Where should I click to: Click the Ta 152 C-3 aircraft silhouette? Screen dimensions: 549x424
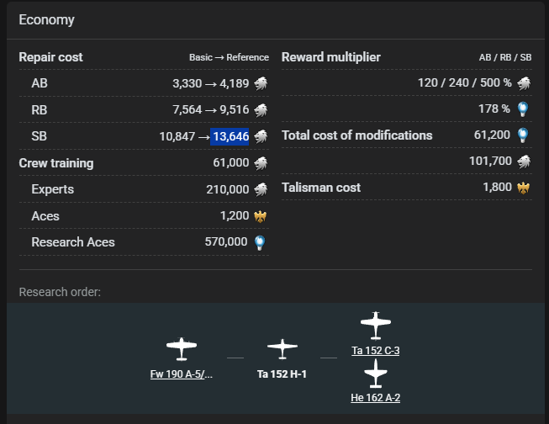point(376,325)
